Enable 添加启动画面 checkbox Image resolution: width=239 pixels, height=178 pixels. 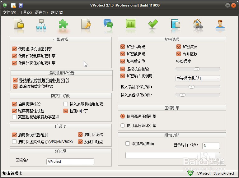coord(128,144)
